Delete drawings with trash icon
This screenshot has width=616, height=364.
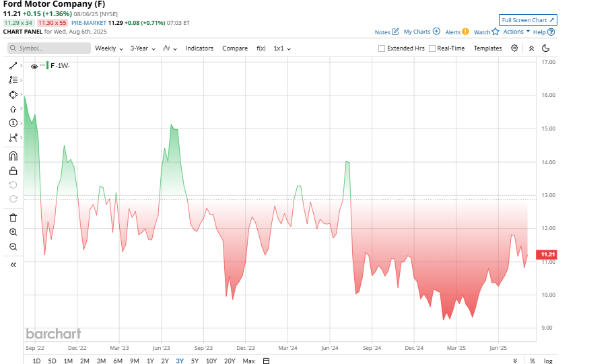13,218
